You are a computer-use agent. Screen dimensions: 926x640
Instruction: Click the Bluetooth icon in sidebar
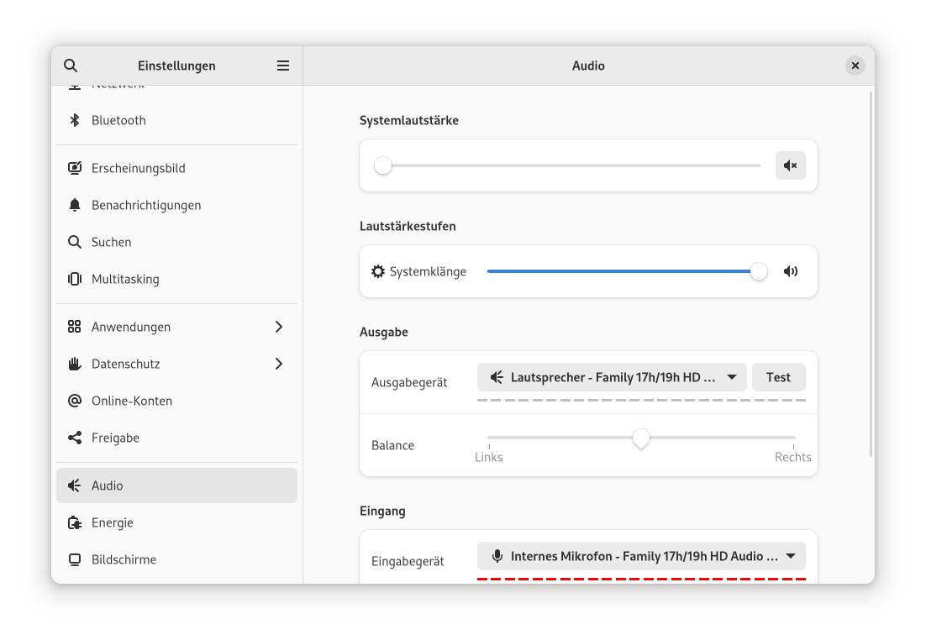pos(75,120)
